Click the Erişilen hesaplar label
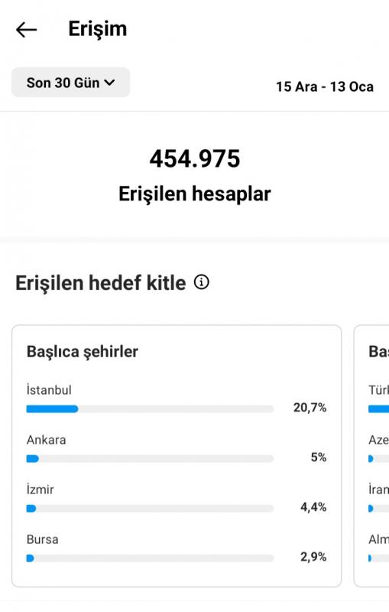The height and width of the screenshot is (612, 389). point(194,194)
